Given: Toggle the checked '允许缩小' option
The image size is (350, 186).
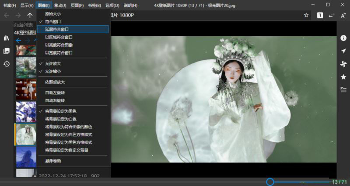Looking at the screenshot, I should point(73,71).
